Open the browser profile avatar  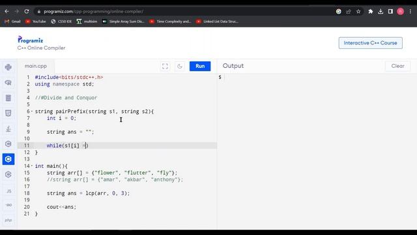[x=400, y=12]
